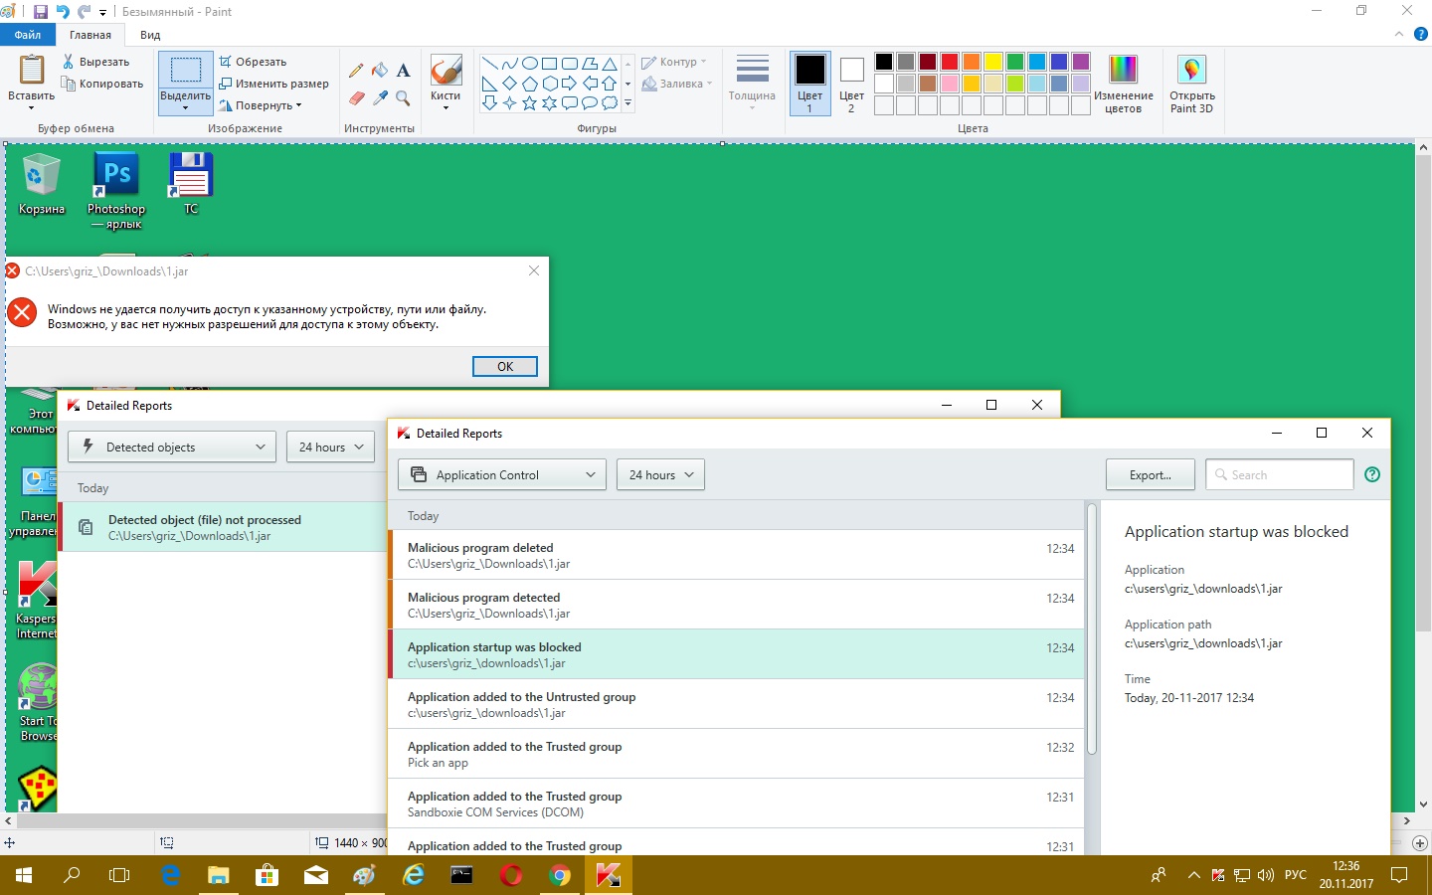
Task: Activate the Color picker eyedropper tool
Action: [380, 97]
